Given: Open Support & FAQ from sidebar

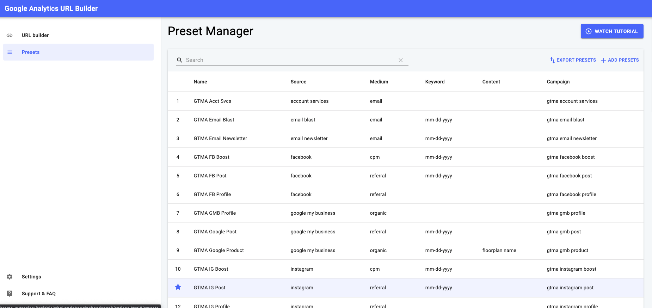Looking at the screenshot, I should click(x=39, y=294).
